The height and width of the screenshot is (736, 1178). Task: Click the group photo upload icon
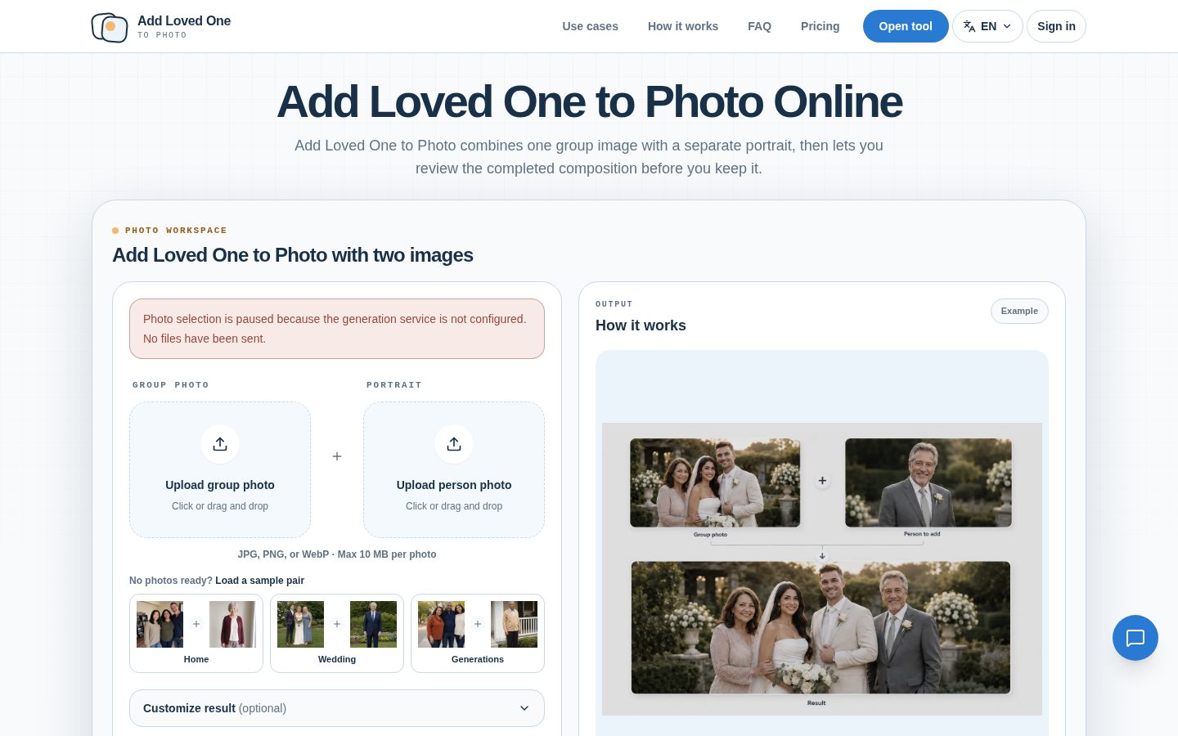coord(220,444)
